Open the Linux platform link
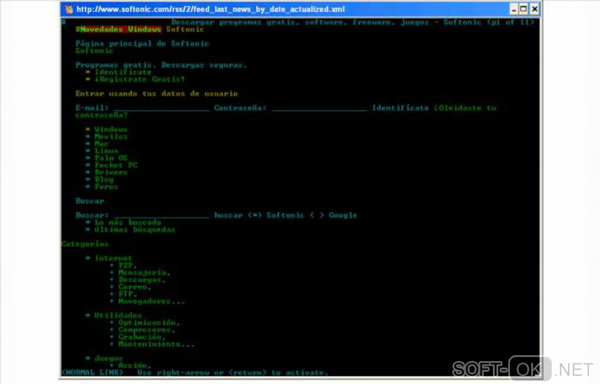The image size is (600, 384). [x=106, y=151]
